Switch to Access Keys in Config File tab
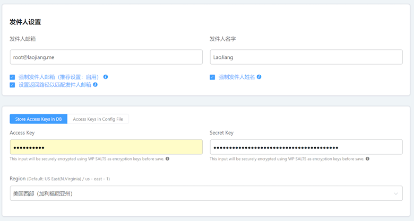 click(x=98, y=119)
